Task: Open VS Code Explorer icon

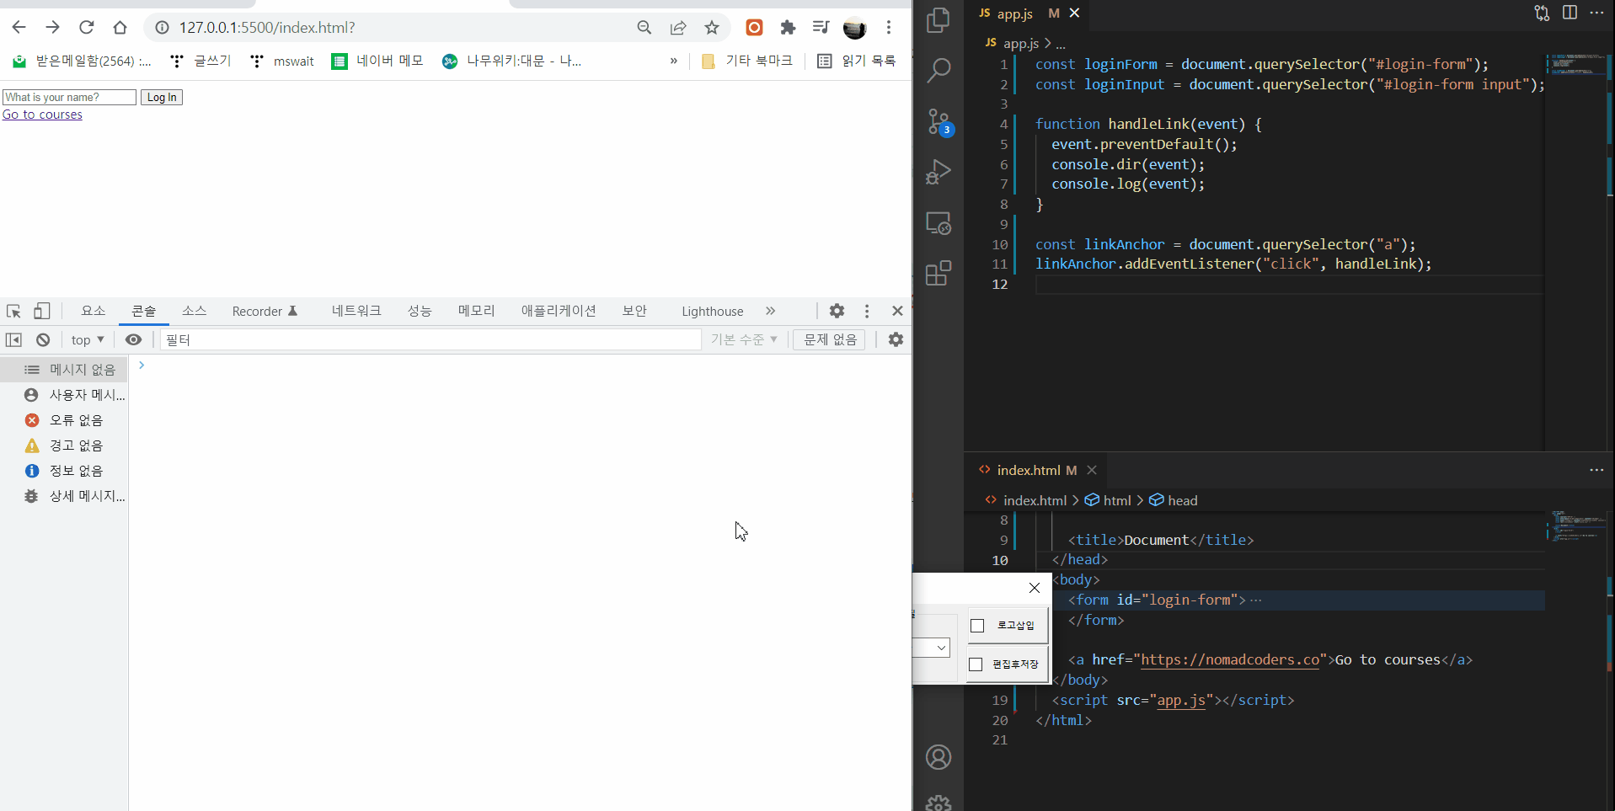Action: point(938,20)
